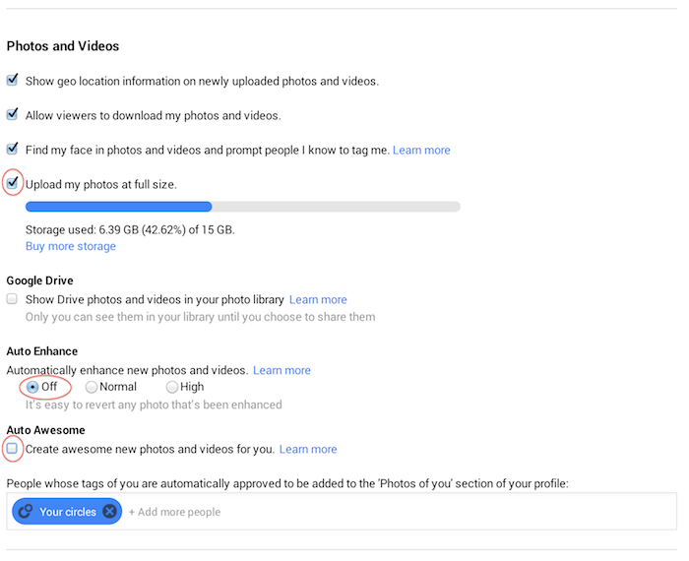Open Learn more link for face finding
Viewport: 689px width, 561px height.
(421, 151)
